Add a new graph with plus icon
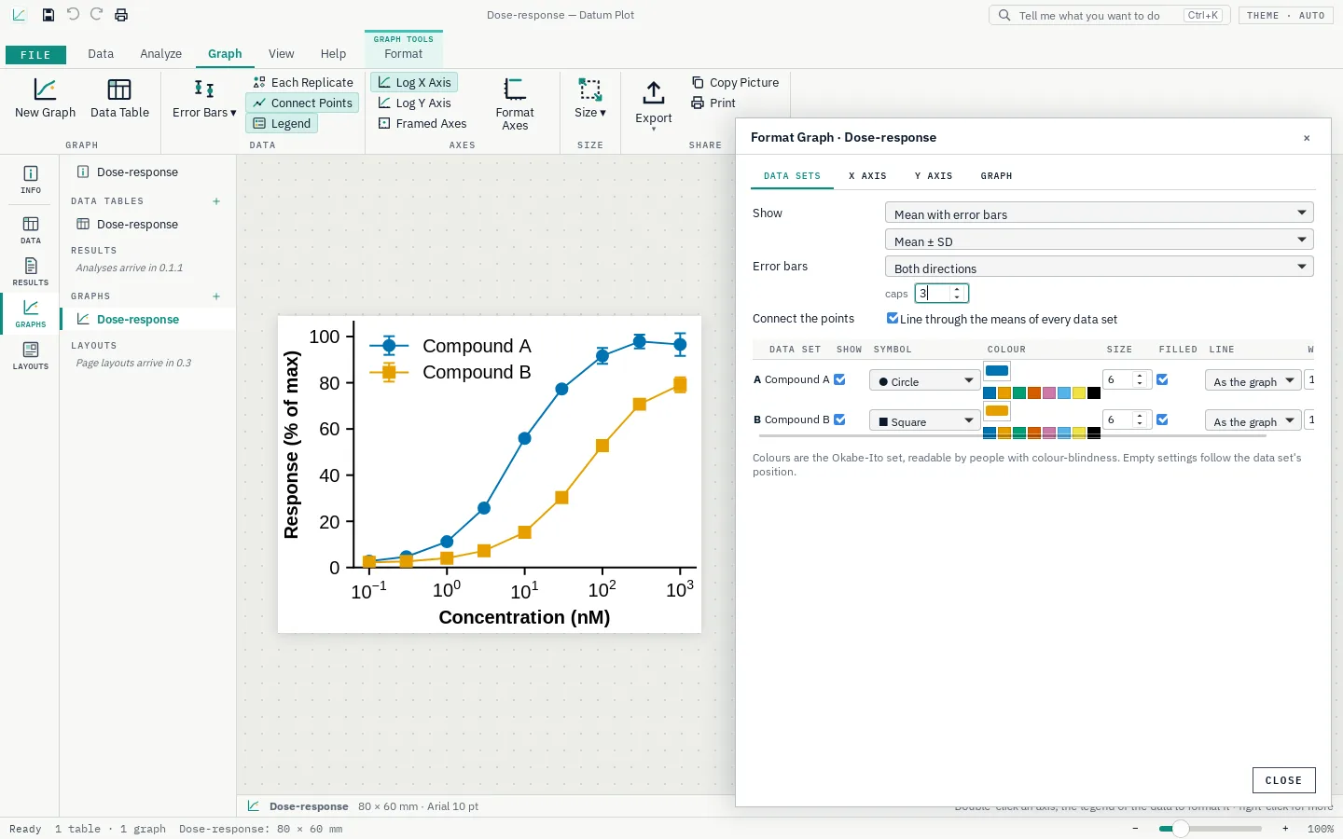Viewport: 1343px width, 839px height. (x=216, y=296)
